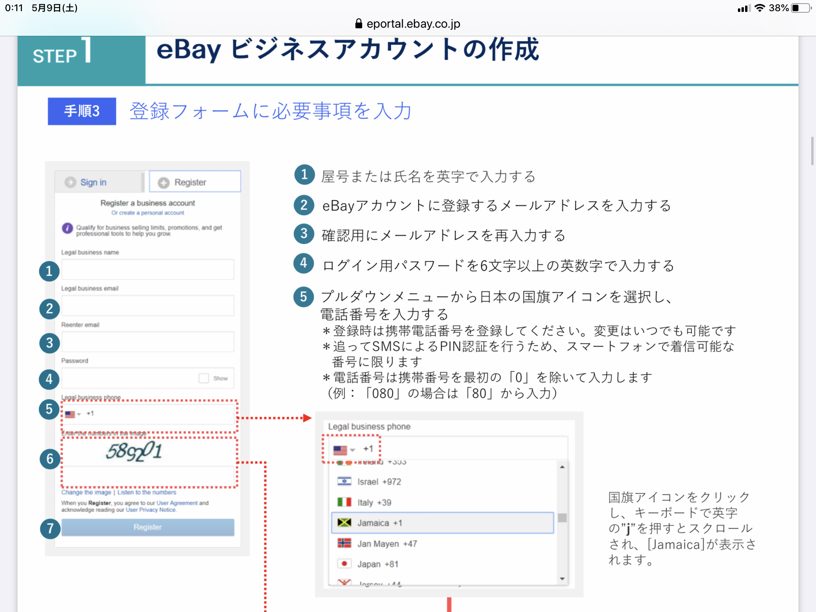Switch to the Register tab

point(195,182)
